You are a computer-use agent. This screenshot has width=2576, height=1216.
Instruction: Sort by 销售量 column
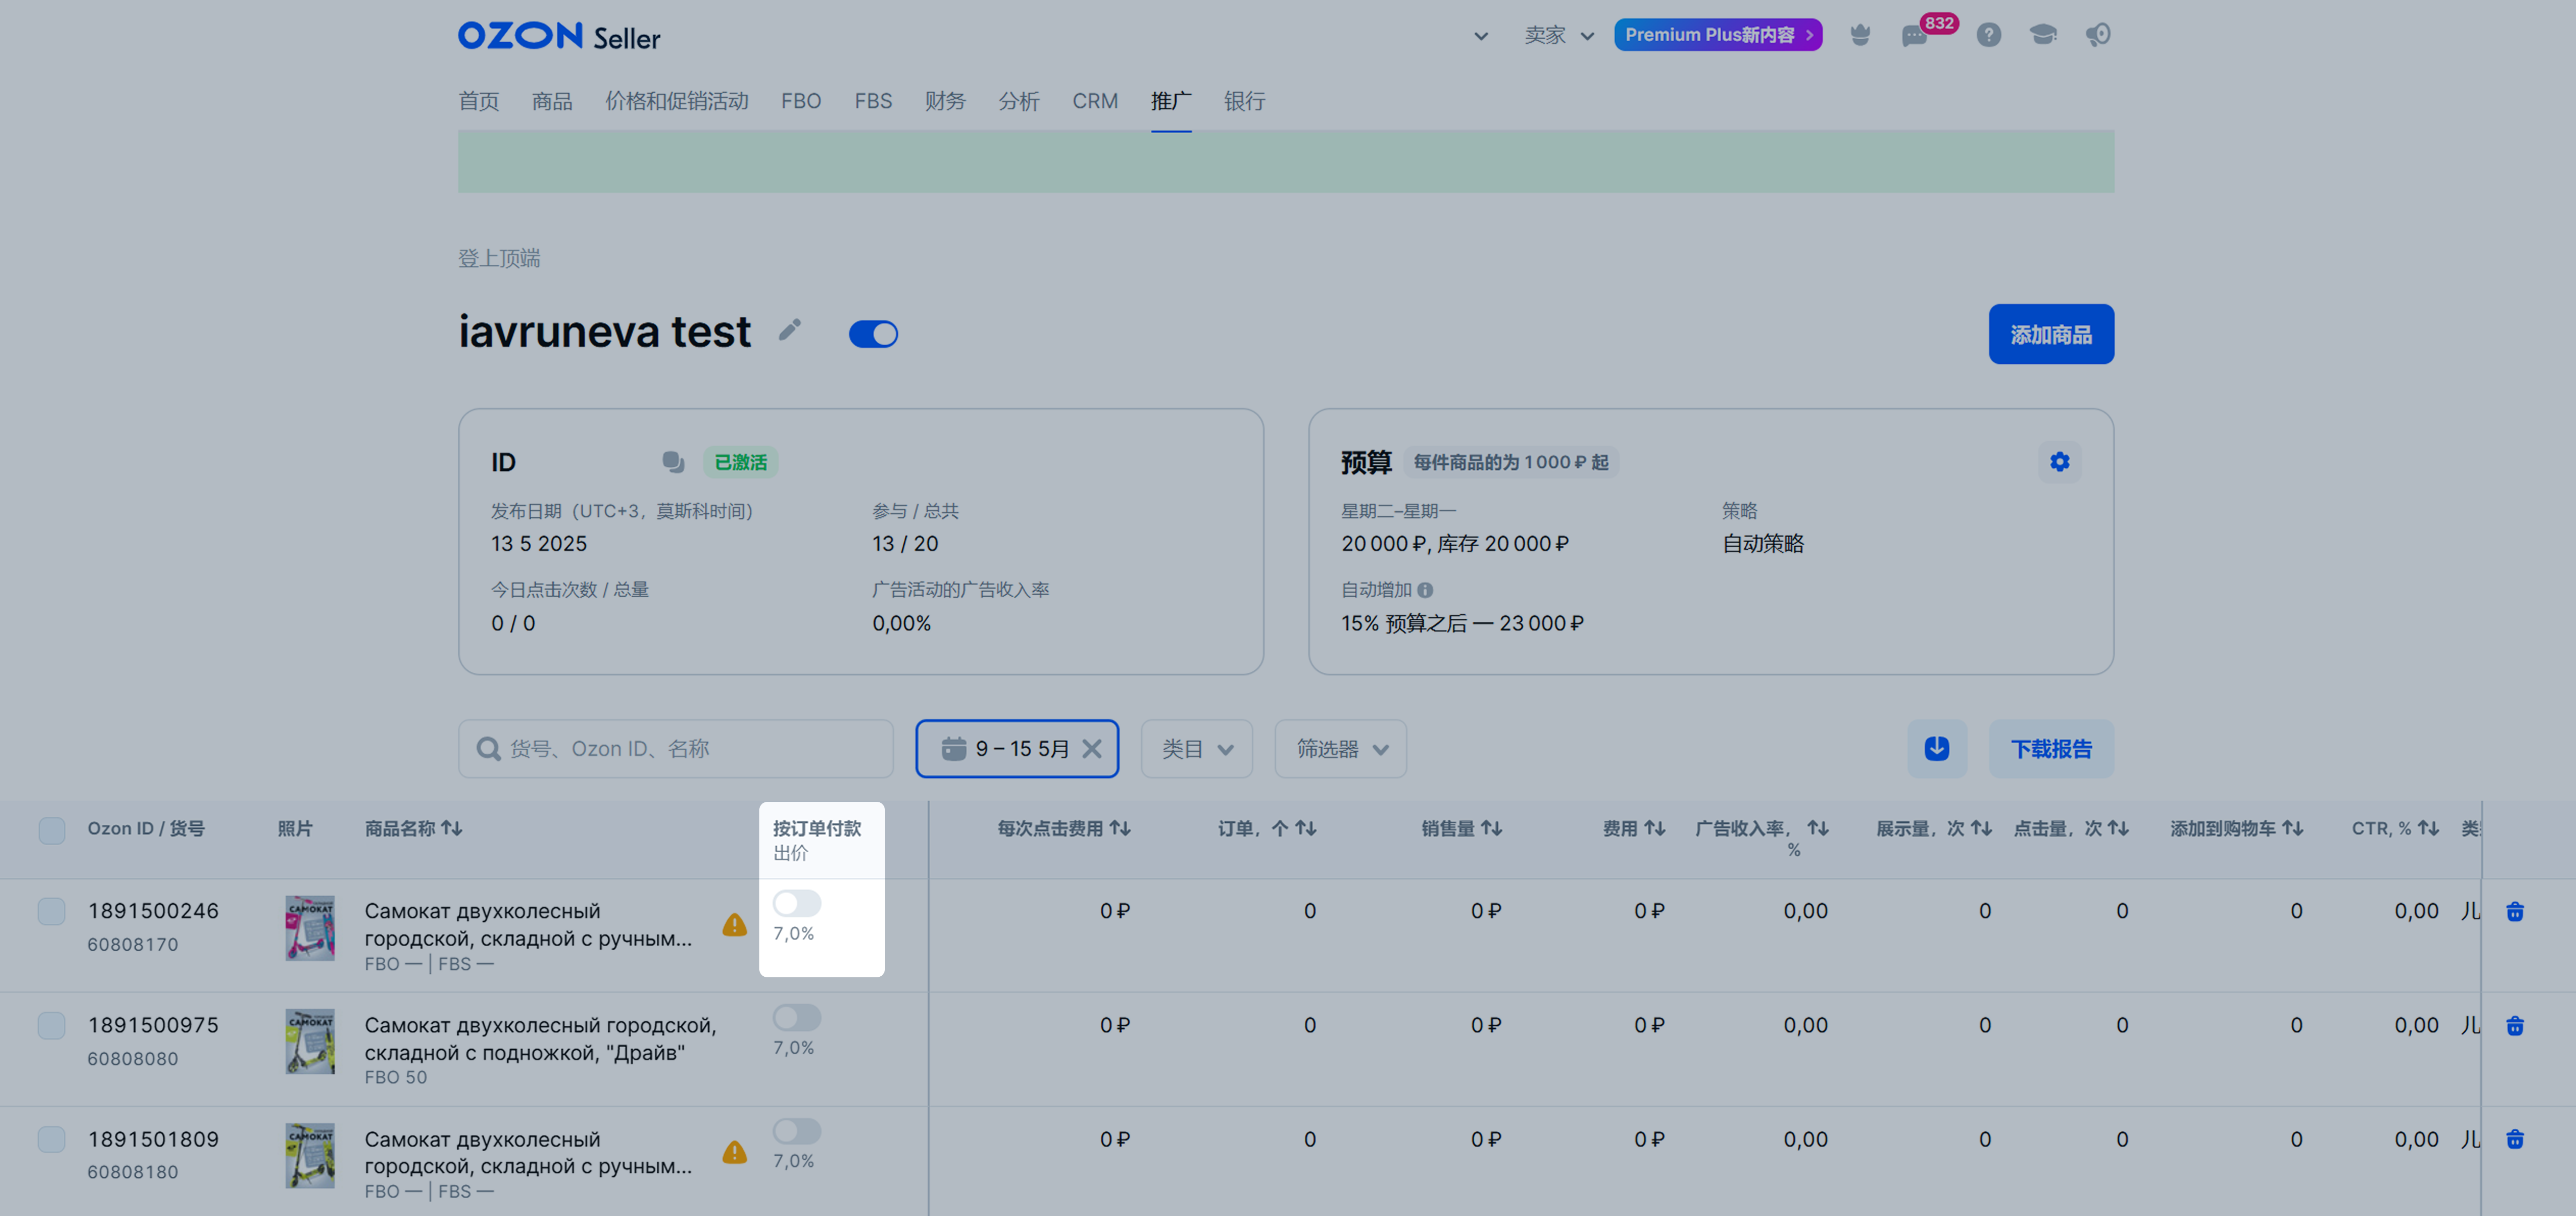[x=1491, y=828]
